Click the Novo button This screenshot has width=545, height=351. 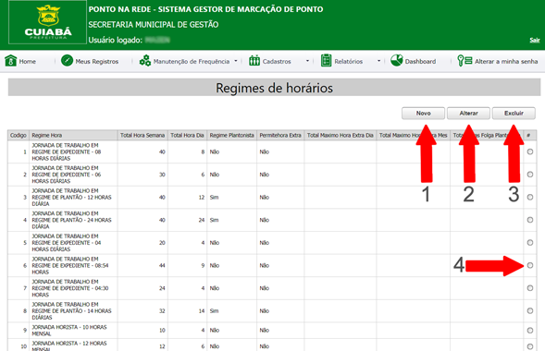424,114
